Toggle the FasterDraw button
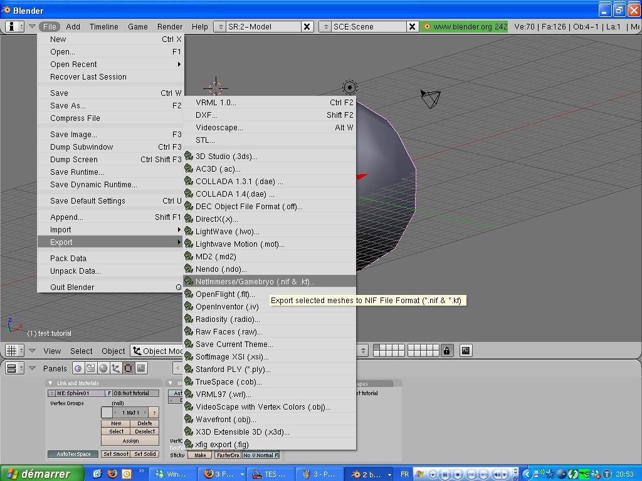This screenshot has width=642, height=481. click(228, 455)
